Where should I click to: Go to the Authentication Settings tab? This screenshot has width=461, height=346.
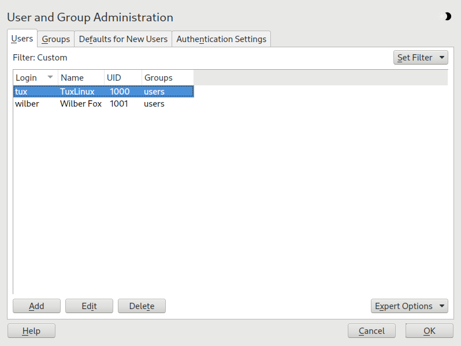click(221, 39)
